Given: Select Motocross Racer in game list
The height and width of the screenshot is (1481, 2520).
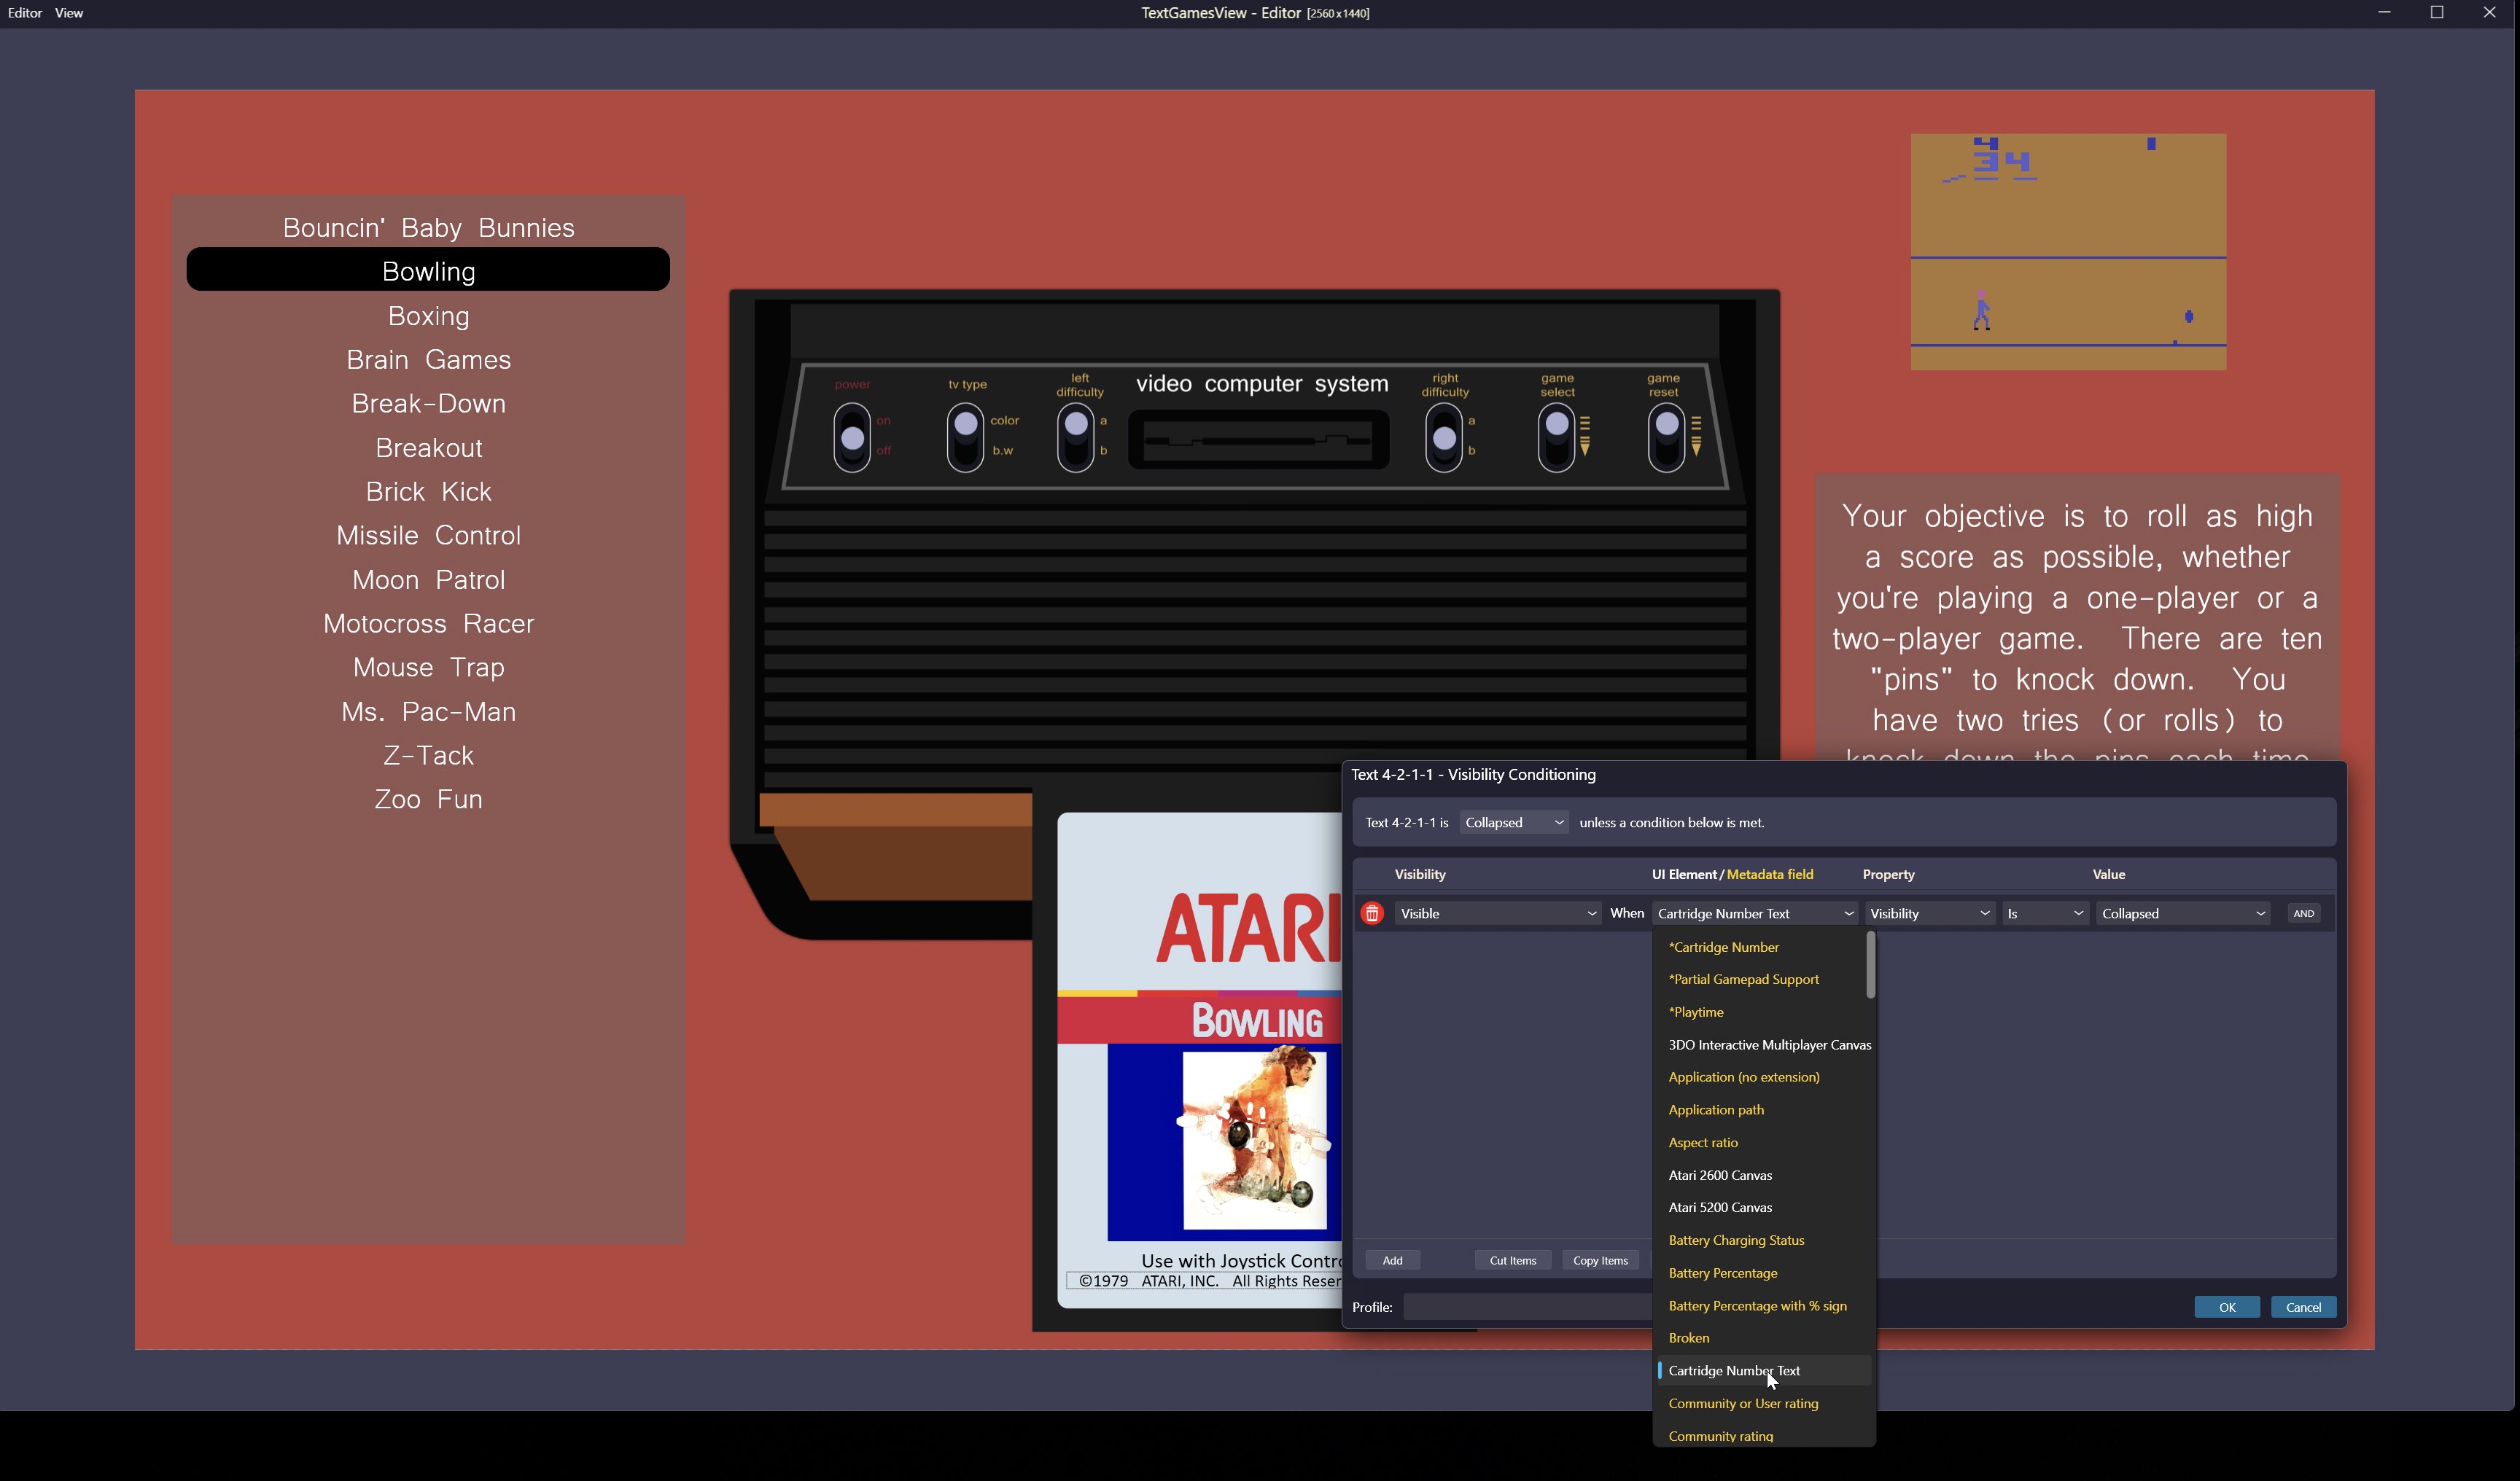Looking at the screenshot, I should tap(428, 624).
